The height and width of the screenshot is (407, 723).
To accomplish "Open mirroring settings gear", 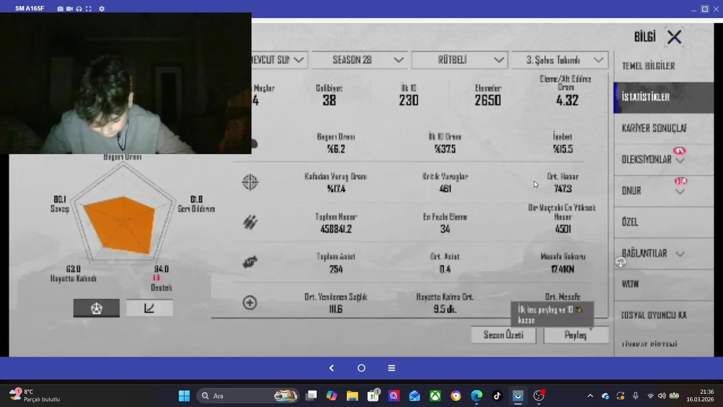I will point(102,9).
